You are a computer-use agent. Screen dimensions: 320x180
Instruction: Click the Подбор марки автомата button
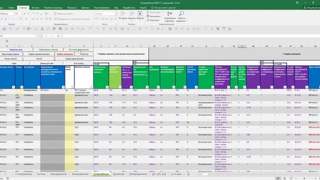(74, 59)
